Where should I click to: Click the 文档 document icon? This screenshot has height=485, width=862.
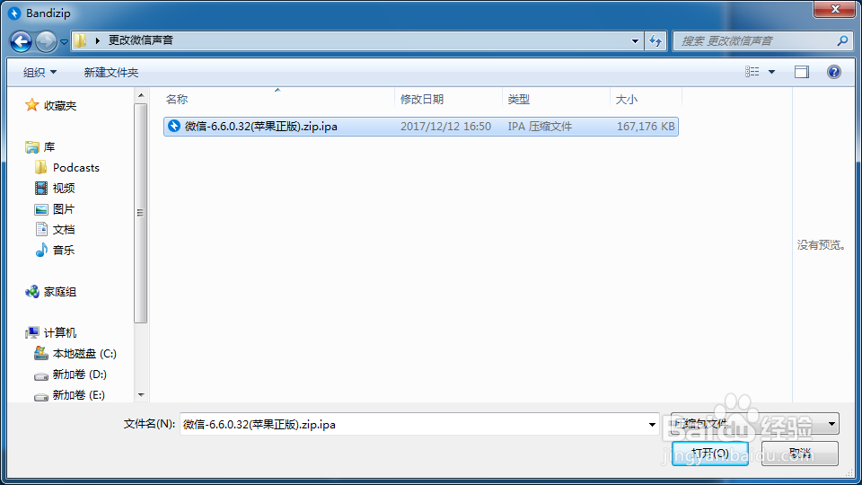41,229
